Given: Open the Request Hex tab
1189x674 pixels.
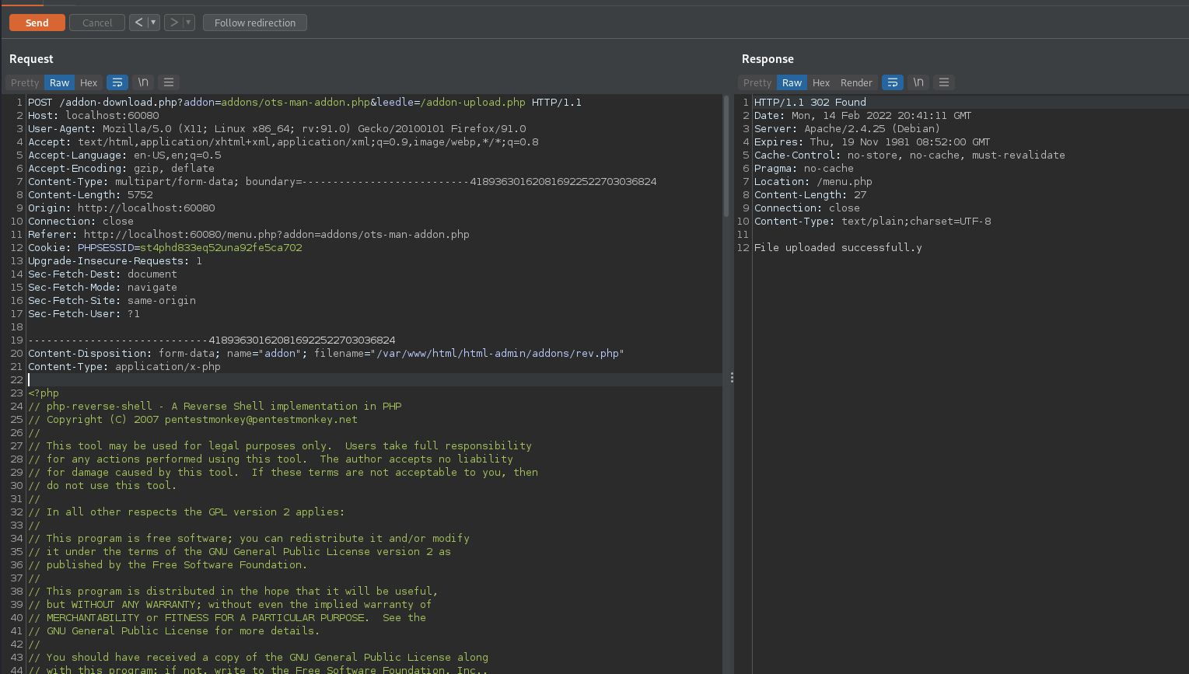Looking at the screenshot, I should pyautogui.click(x=89, y=82).
